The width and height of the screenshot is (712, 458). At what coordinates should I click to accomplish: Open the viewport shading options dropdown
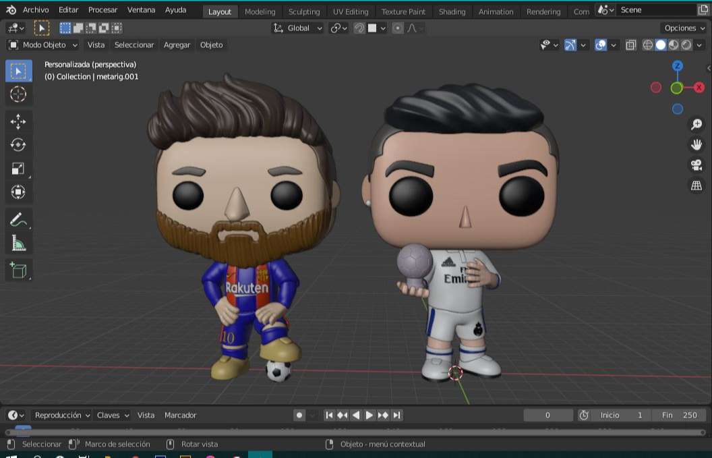699,45
